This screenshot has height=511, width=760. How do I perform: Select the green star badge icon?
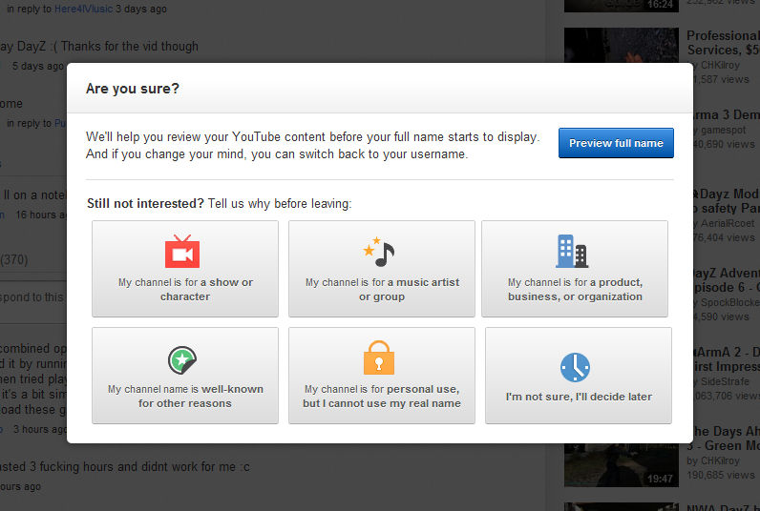(182, 360)
